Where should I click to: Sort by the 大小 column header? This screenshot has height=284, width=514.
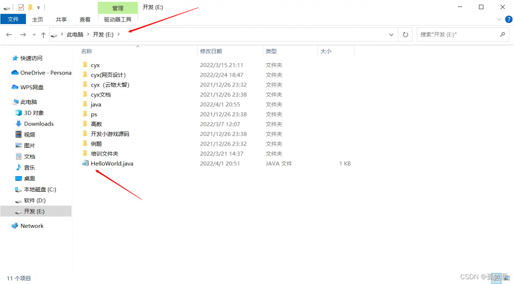[326, 51]
